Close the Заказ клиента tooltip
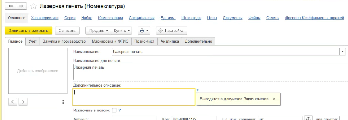This screenshot has width=348, height=120. 274,99
